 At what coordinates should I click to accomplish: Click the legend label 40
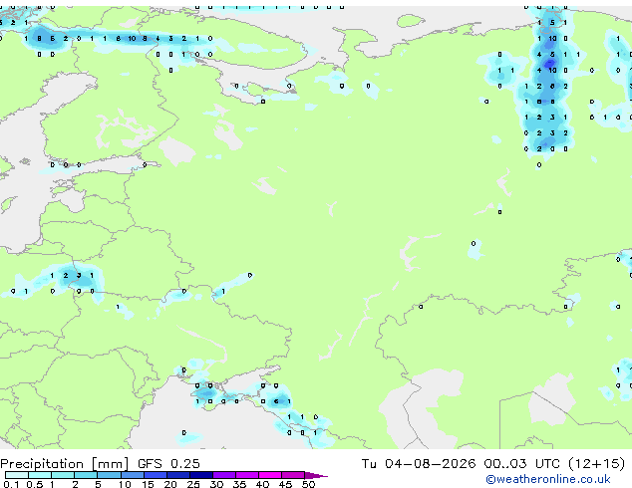coord(262,484)
